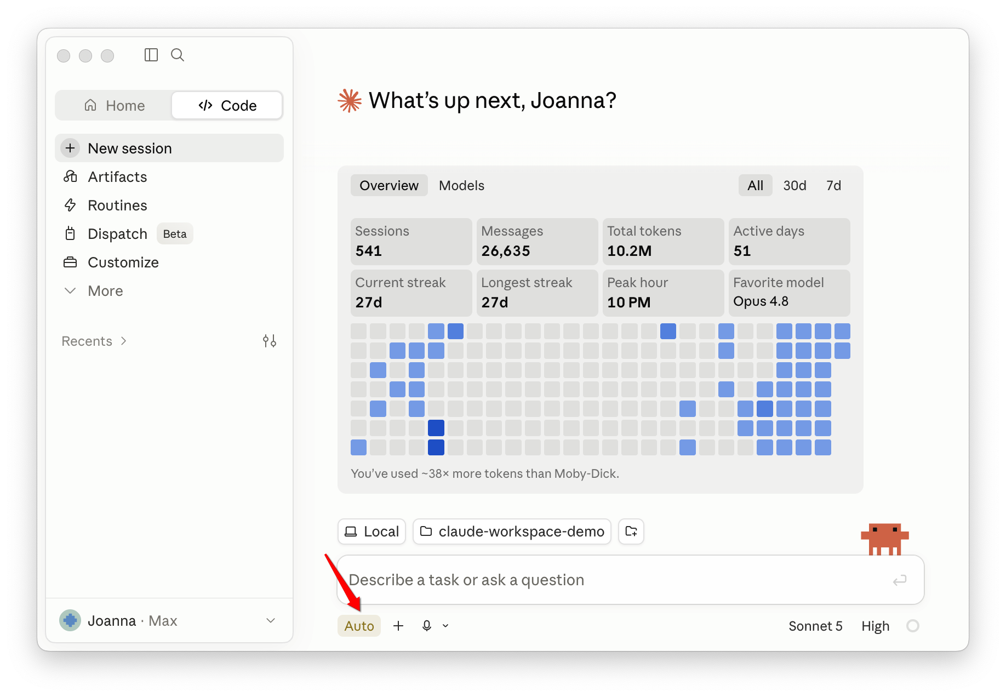Click the prompt field 'Describe a task or ask a question'
The height and width of the screenshot is (697, 1006).
[x=631, y=580]
